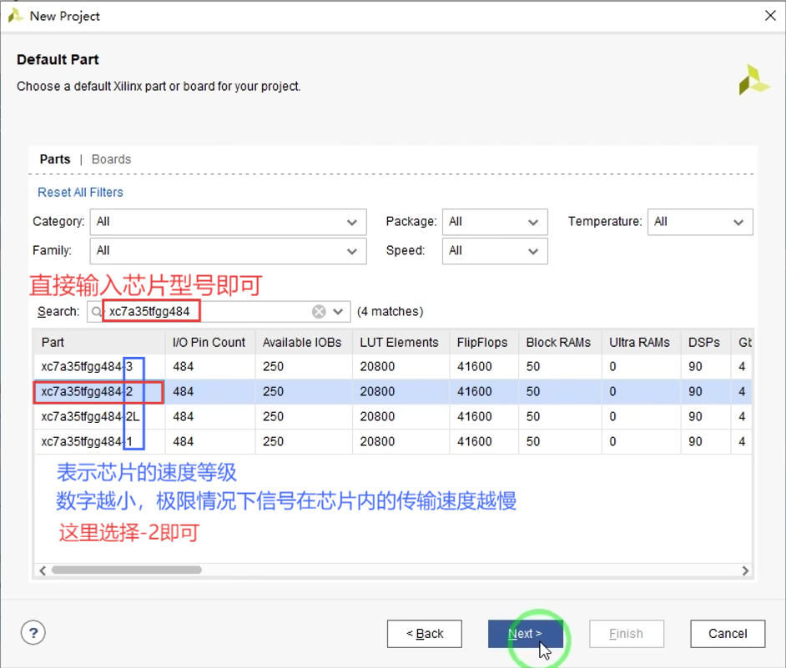The width and height of the screenshot is (786, 668).
Task: Sort by Ultra RAMs header
Action: click(x=641, y=342)
